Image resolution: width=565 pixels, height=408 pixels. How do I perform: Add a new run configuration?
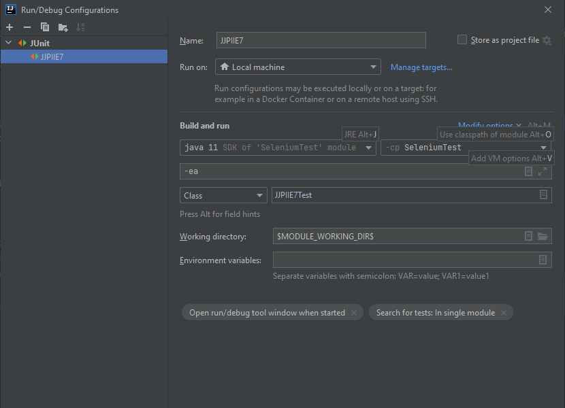tap(10, 27)
